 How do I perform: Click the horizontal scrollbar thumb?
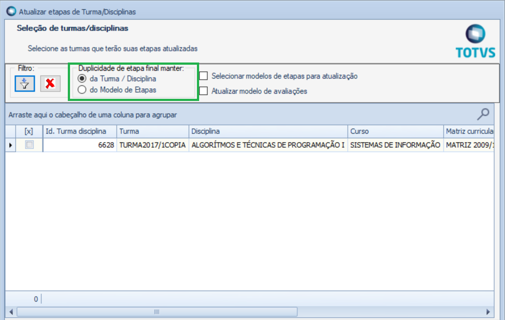157,312
